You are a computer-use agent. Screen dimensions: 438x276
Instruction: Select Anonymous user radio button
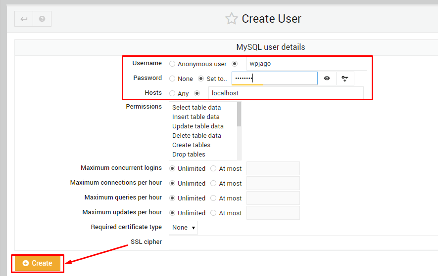point(172,64)
